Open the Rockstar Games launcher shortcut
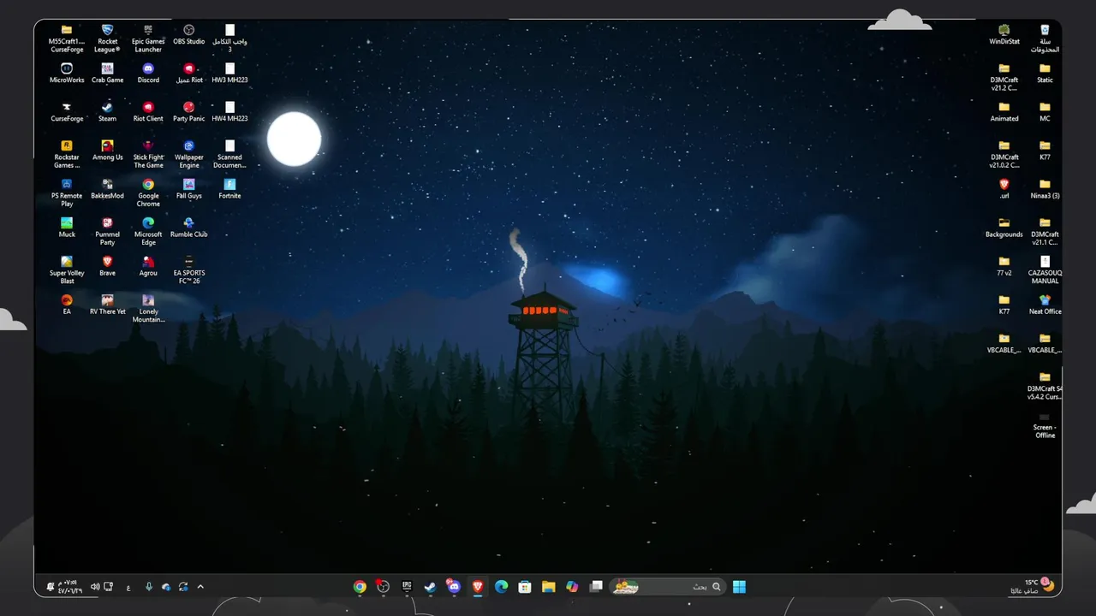Screen dimensions: 1096x616 pyautogui.click(x=67, y=155)
